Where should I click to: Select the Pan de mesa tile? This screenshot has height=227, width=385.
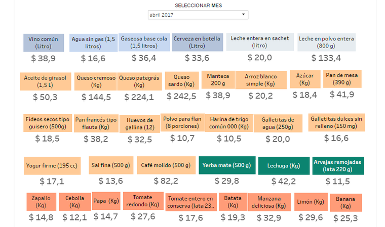(342, 79)
